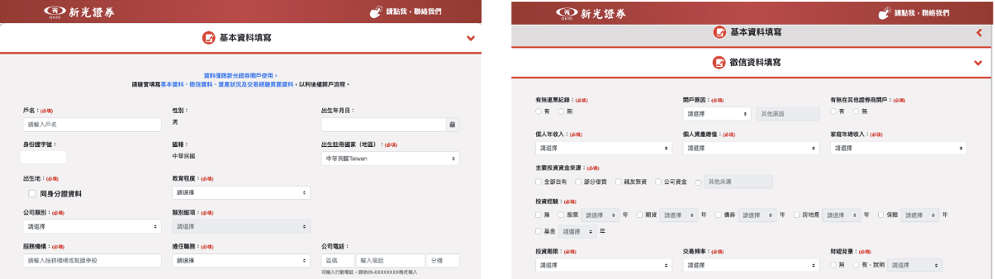The width and height of the screenshot is (995, 279).
Task: Expand 基本資料填寫 via the right screen red arrow
Action: pyautogui.click(x=979, y=33)
